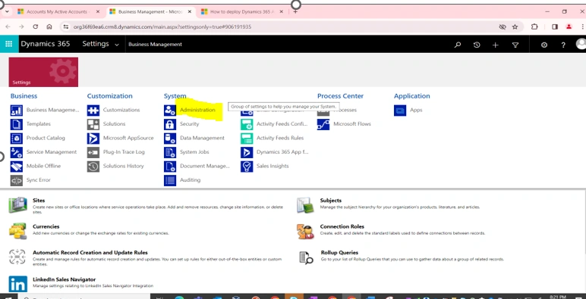The image size is (586, 299).
Task: Open the Dynamics 365 App for Outlook link
Action: (282, 152)
